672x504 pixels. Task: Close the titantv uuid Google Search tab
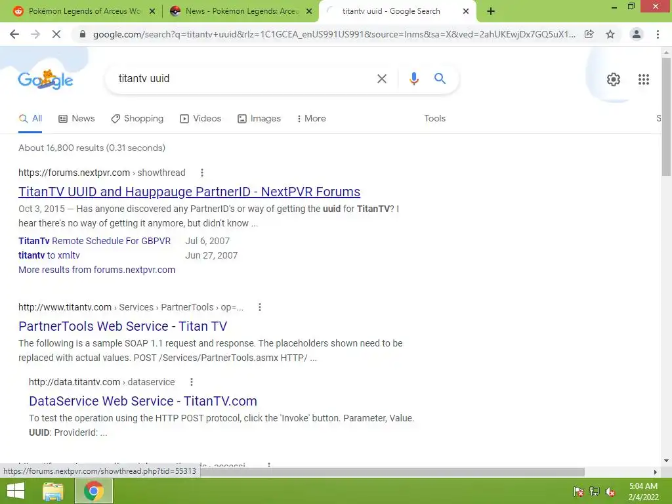466,11
